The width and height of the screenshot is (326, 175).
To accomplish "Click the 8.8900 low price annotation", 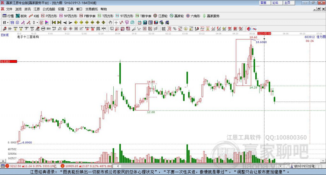I will (27, 143).
